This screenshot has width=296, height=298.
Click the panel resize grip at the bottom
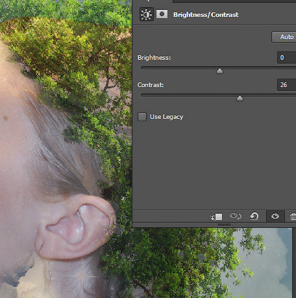(224, 225)
